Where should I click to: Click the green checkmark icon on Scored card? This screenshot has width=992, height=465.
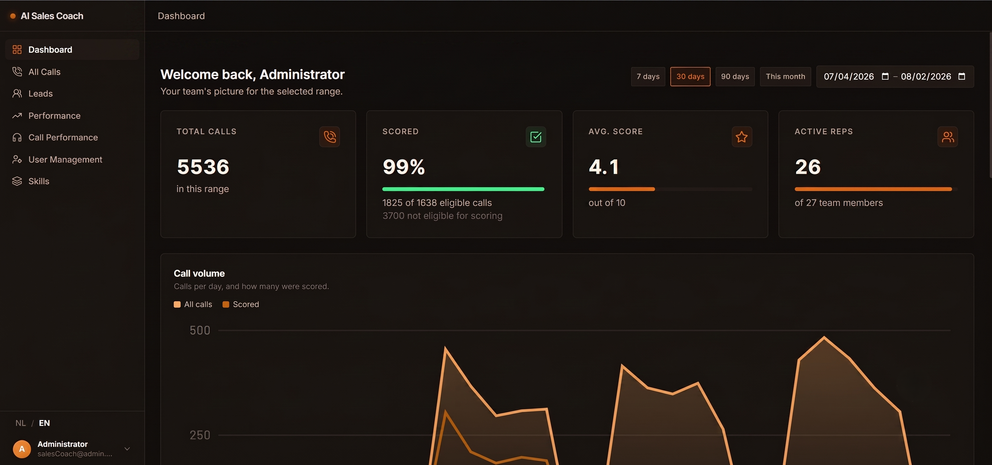pyautogui.click(x=536, y=137)
